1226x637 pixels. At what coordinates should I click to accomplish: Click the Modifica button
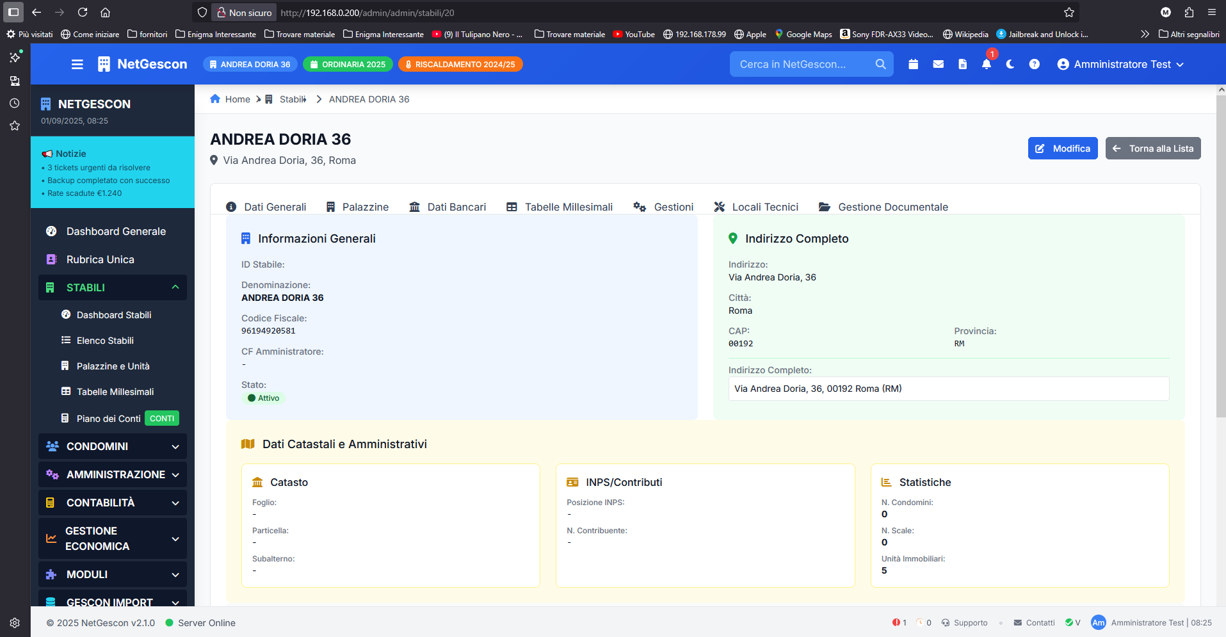pyautogui.click(x=1063, y=149)
